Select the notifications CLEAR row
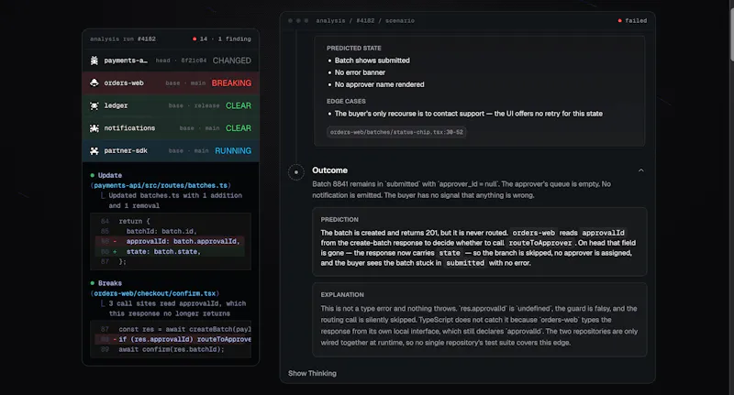Image resolution: width=734 pixels, height=395 pixels. click(171, 128)
